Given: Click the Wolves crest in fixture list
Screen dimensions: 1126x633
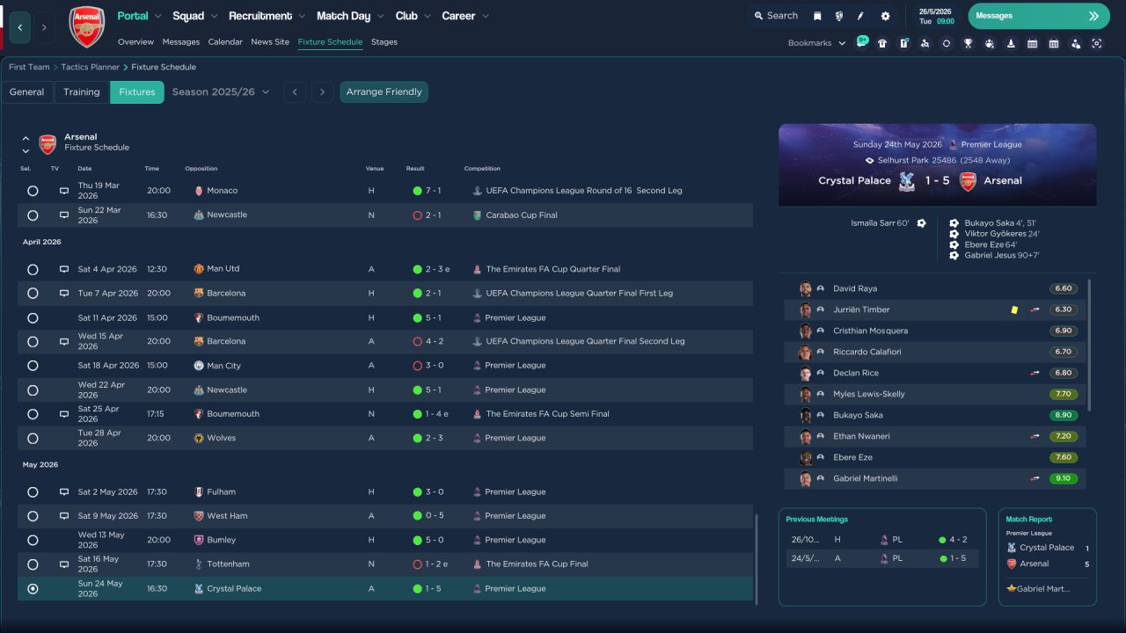Looking at the screenshot, I should click(x=199, y=438).
